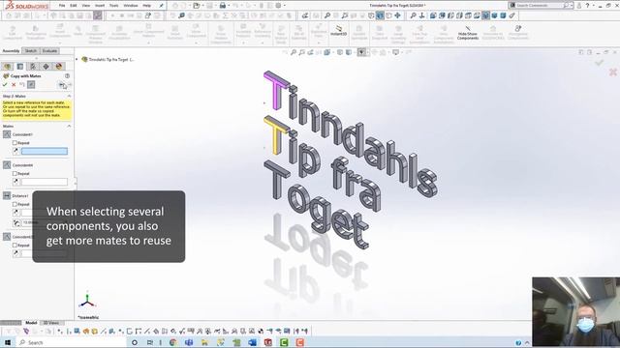Click the yellow highlighted letter T
Screen dimensions: 620x348
(275, 135)
